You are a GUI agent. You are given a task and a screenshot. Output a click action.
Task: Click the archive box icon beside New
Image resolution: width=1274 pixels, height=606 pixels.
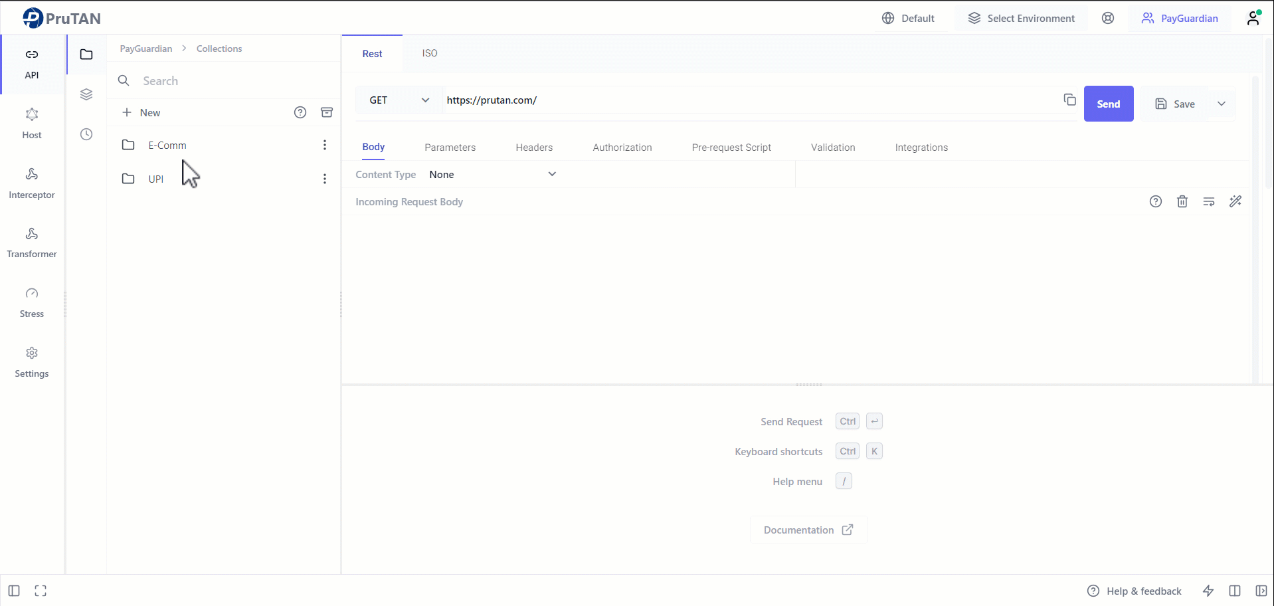(x=327, y=112)
